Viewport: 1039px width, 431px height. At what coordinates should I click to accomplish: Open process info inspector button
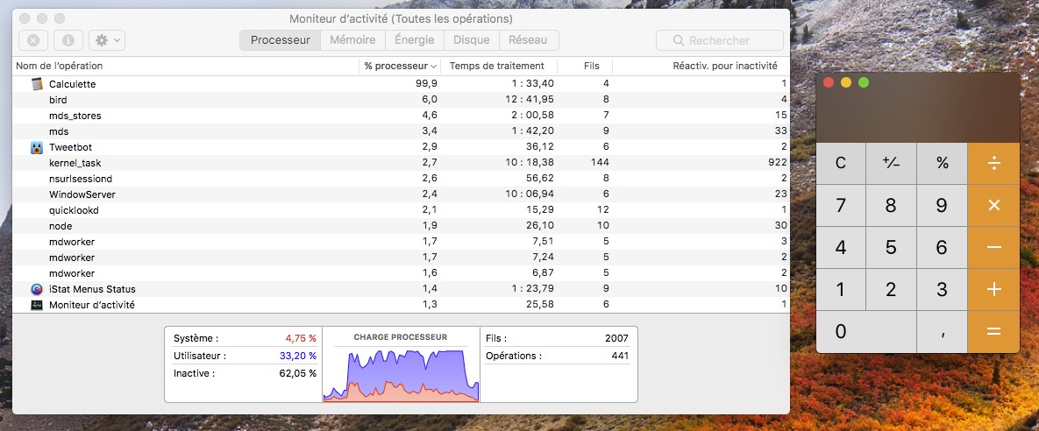(68, 40)
